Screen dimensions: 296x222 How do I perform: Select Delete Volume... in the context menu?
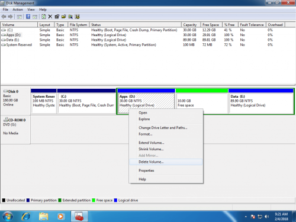(x=166, y=162)
